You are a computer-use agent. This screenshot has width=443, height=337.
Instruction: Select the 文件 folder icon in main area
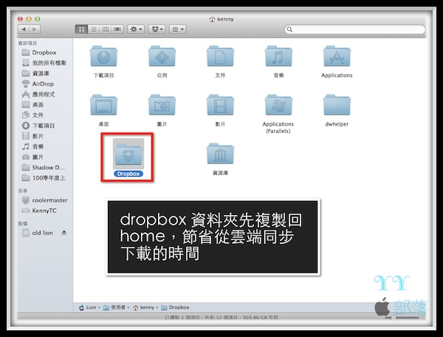click(220, 56)
